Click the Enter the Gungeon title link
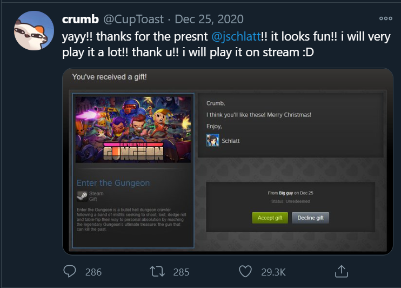Viewport: 401px width, 288px height. click(x=113, y=183)
